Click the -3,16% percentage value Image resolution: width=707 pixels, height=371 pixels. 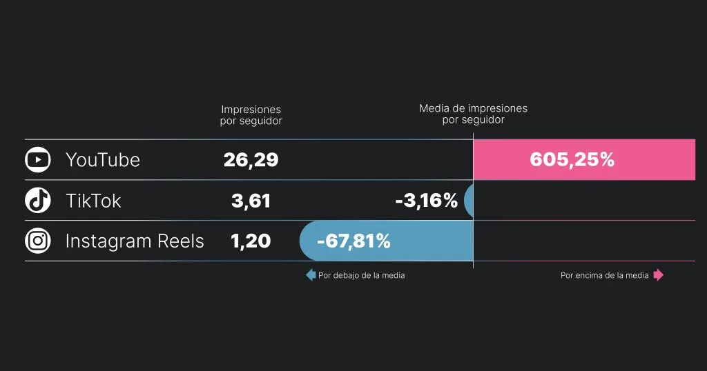(427, 201)
